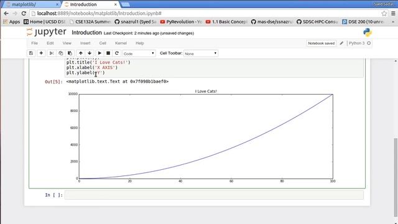
Task: Open the Apps bookmarks shortcut
Action: pyautogui.click(x=12, y=22)
